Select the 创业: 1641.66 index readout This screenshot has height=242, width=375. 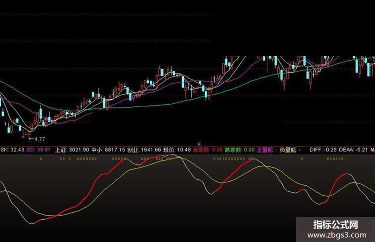tap(144, 150)
